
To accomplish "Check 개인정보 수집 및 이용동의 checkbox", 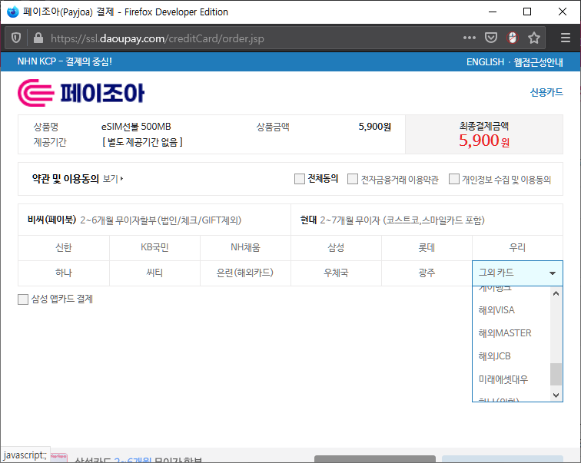I will click(454, 179).
